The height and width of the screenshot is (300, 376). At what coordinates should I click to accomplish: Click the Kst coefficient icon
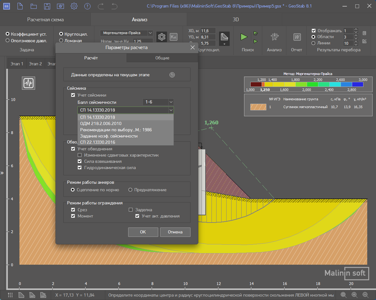coord(173,37)
